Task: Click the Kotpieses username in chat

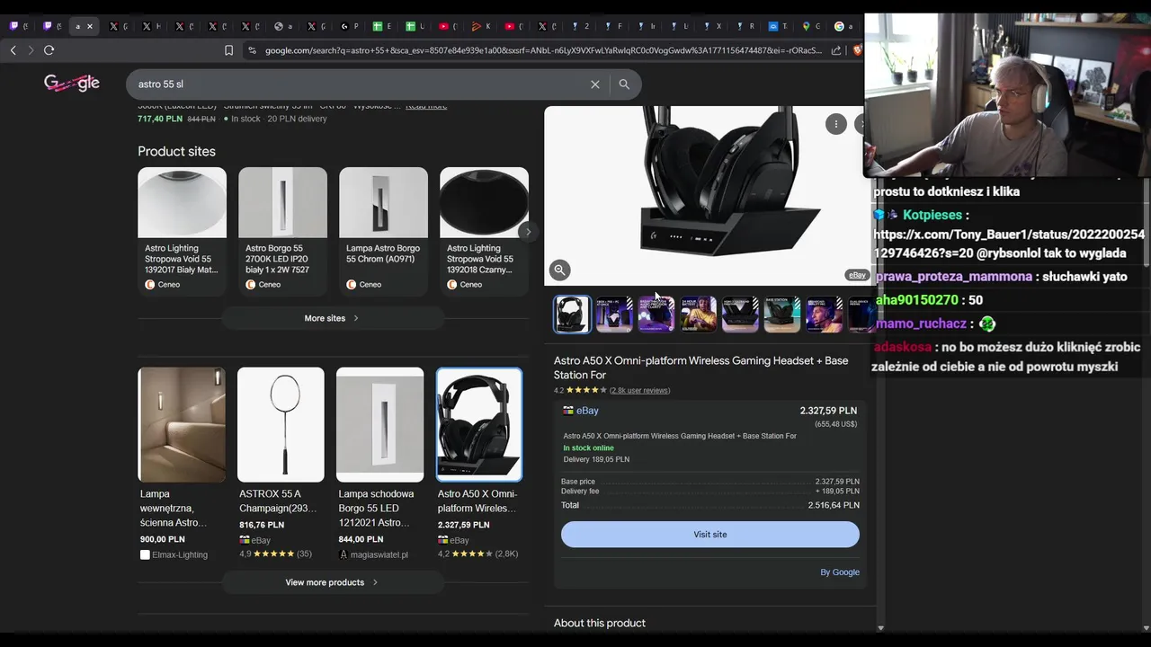Action: click(x=931, y=215)
